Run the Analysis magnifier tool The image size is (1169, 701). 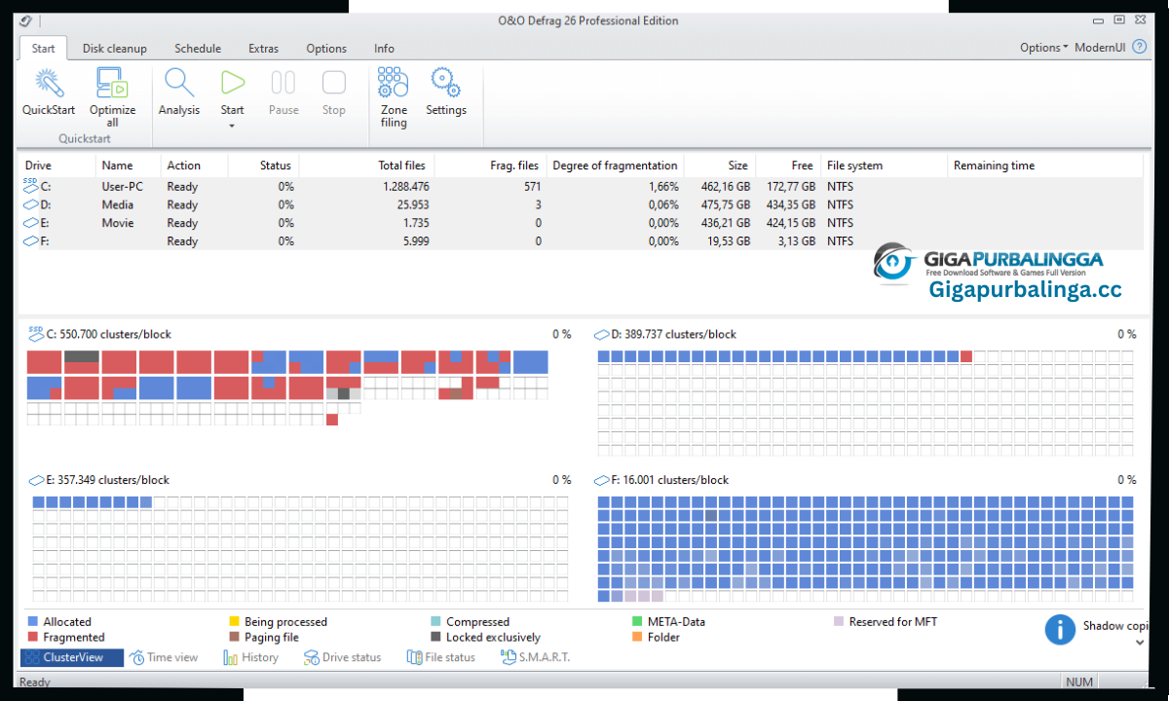click(179, 83)
